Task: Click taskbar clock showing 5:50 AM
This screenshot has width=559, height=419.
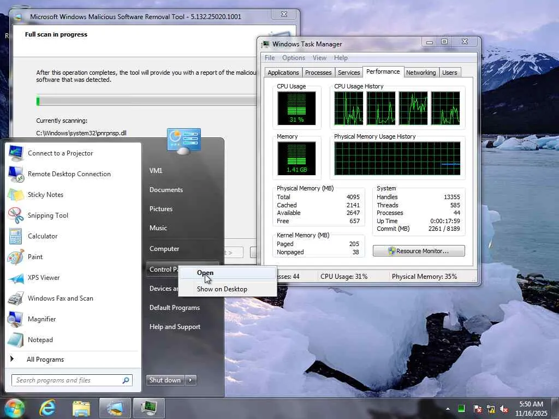Action: point(531,409)
